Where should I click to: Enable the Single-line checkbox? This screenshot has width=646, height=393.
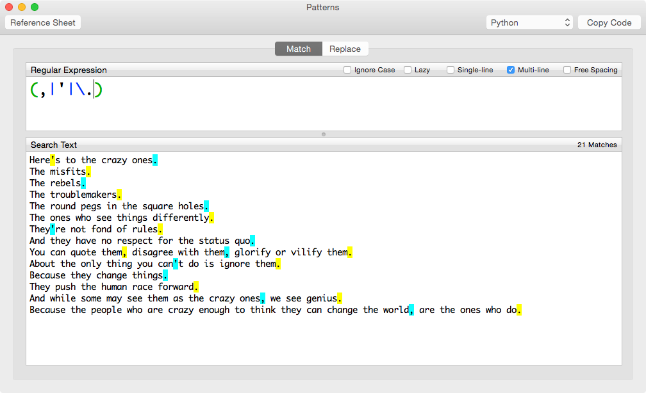pos(451,70)
